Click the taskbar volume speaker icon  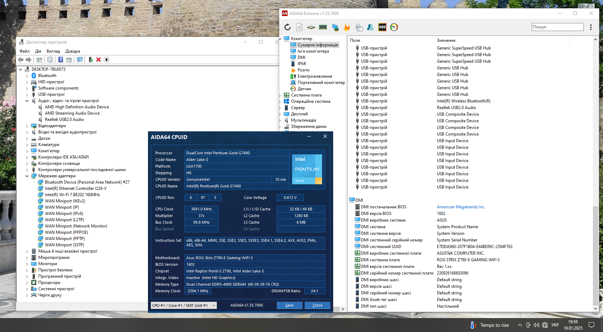(537, 325)
